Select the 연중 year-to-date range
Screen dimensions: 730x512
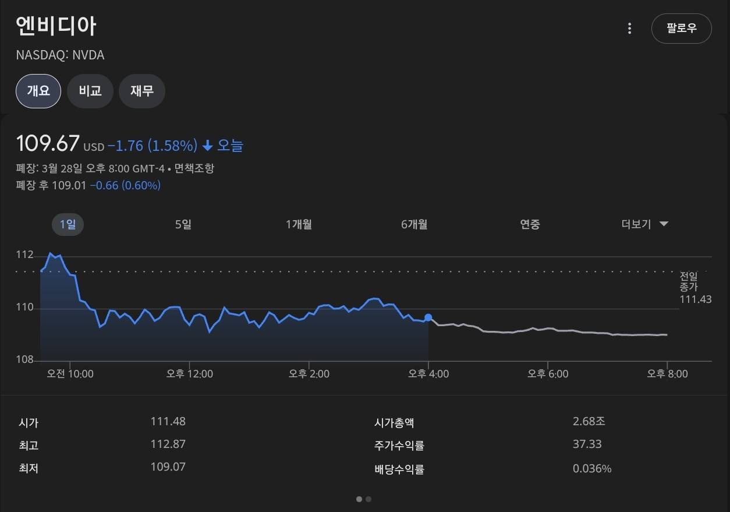[530, 224]
